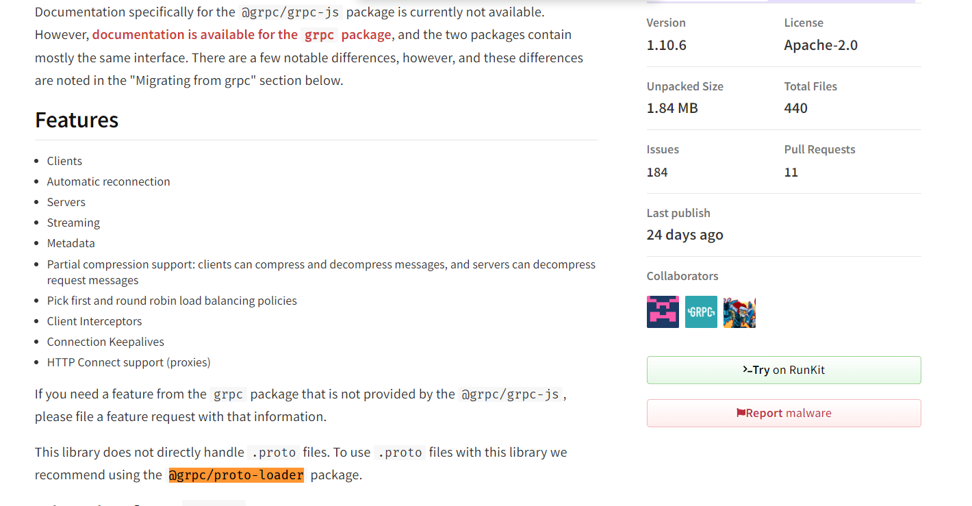Image resolution: width=972 pixels, height=506 pixels.
Task: Open the pink pixel-face collaborator avatar
Action: (663, 312)
